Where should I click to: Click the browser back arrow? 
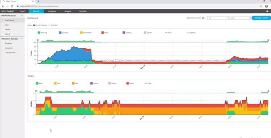(3, 6)
